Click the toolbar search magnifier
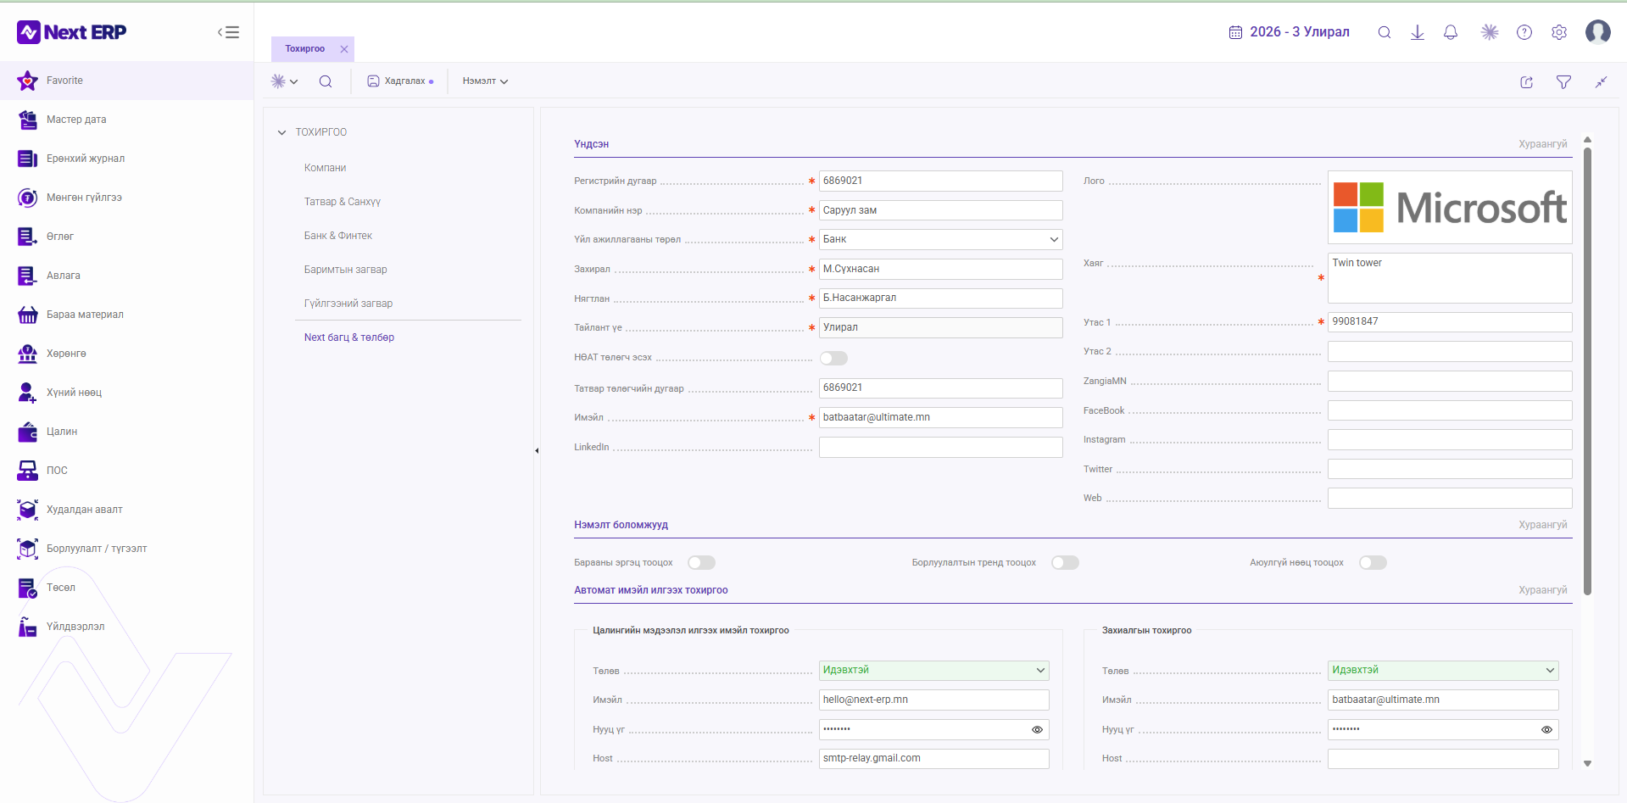The image size is (1627, 803). pos(326,81)
